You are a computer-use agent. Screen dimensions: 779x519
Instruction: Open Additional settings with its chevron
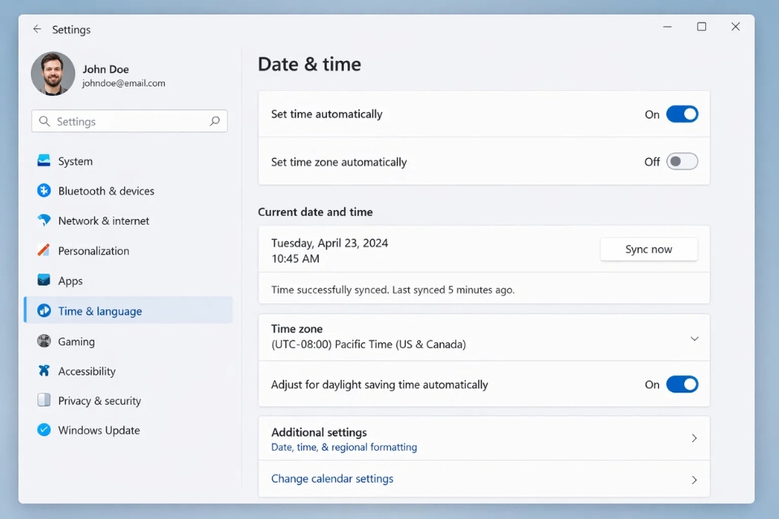coord(694,438)
